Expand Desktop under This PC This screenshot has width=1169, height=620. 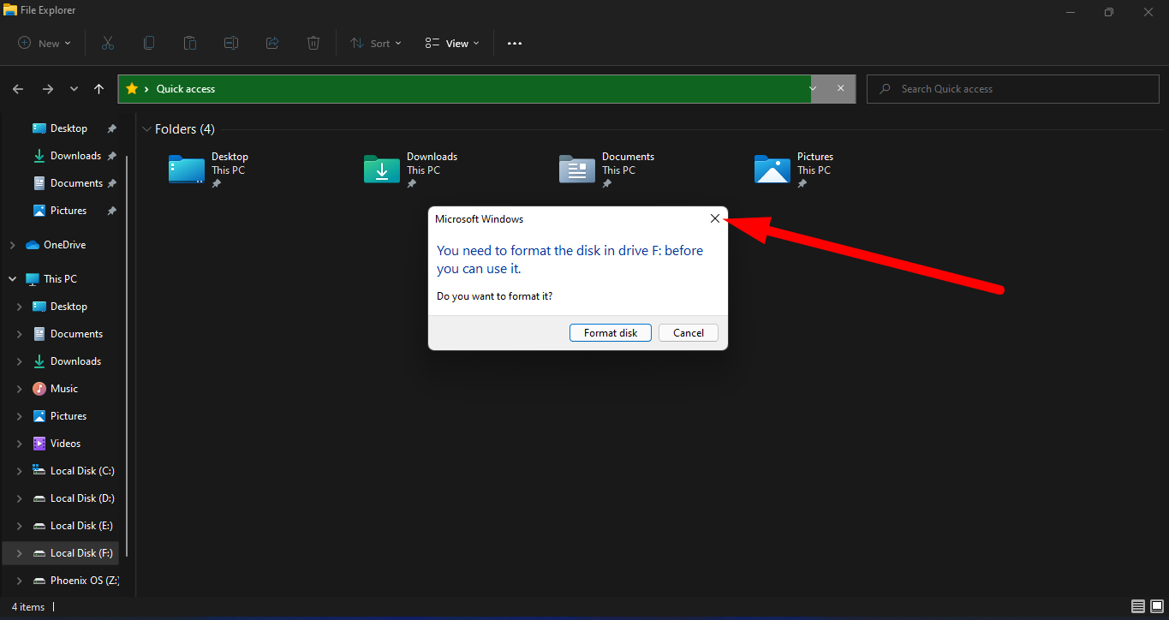(x=20, y=307)
